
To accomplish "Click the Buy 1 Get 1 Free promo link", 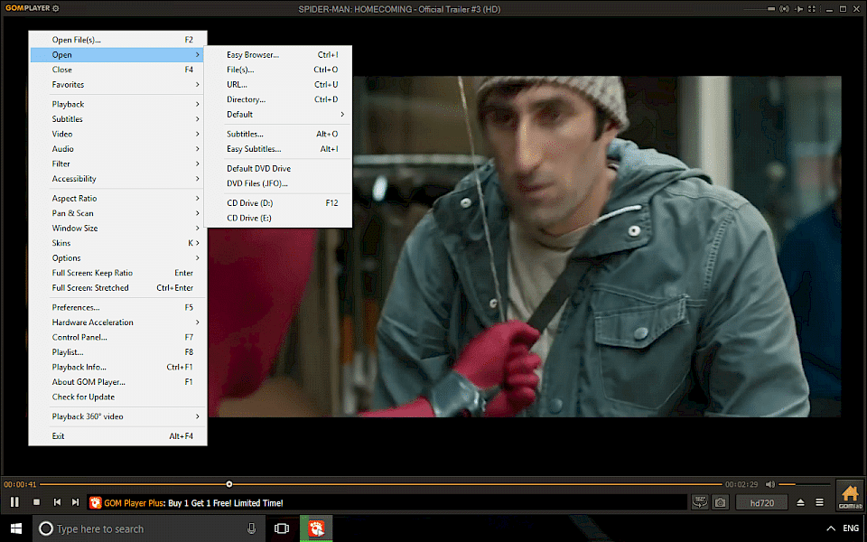I will coord(226,503).
